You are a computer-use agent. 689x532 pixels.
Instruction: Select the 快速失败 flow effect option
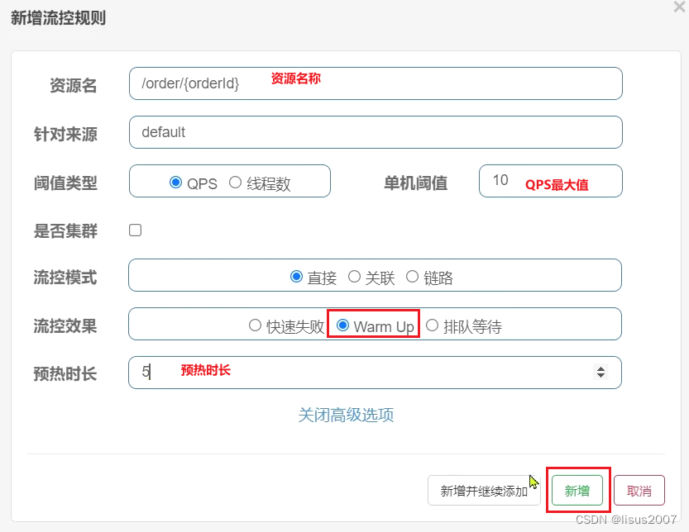[x=256, y=325]
